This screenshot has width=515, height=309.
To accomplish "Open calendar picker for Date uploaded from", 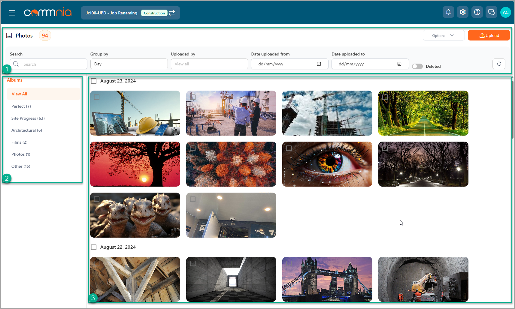I will coord(319,64).
